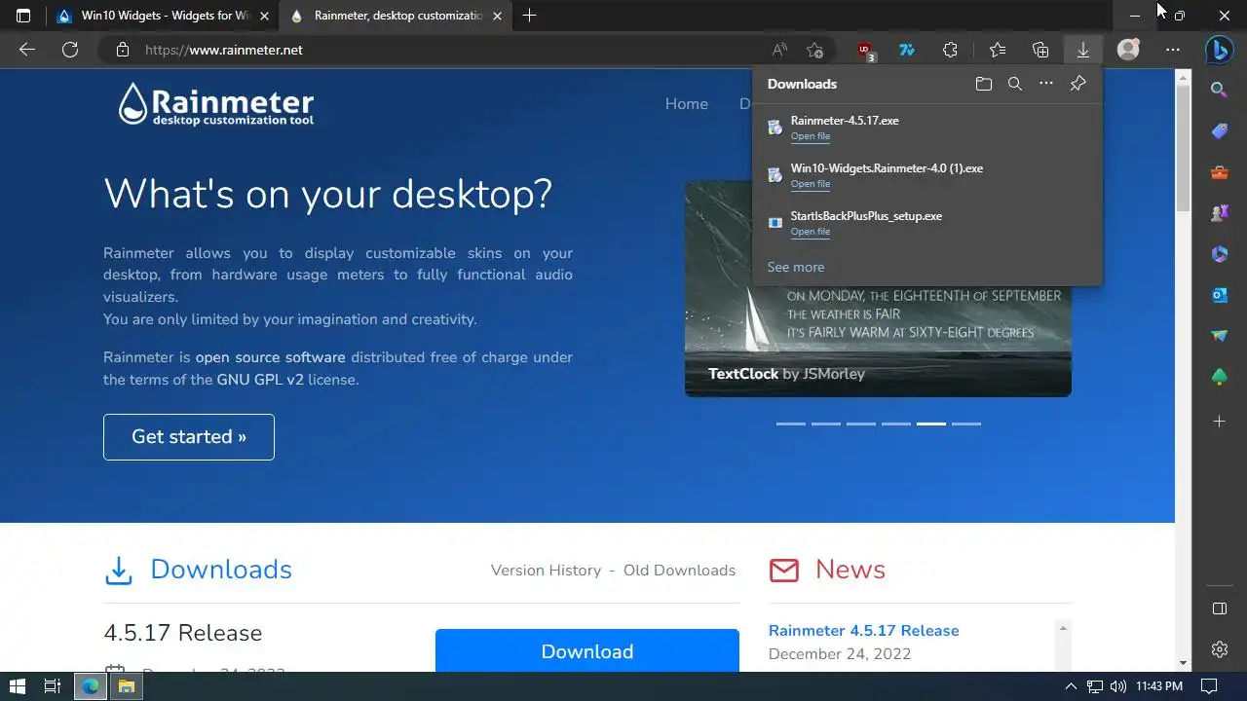Open File Explorer from the taskbar

pos(126,686)
